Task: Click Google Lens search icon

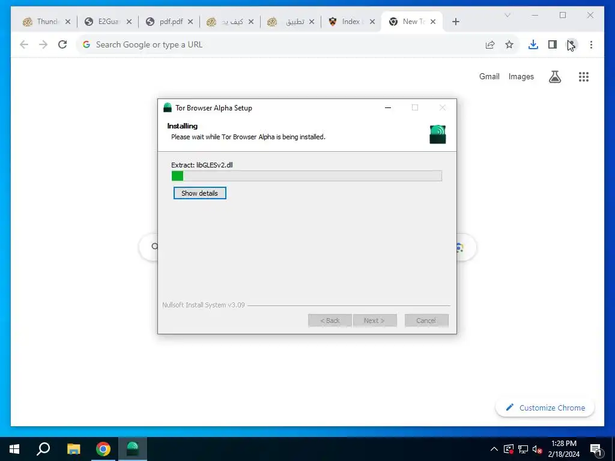Action: point(460,247)
